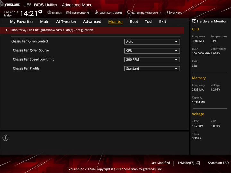Click the Hot Keys question mark icon
Image resolution: width=231 pixels, height=173 pixels.
point(167,12)
